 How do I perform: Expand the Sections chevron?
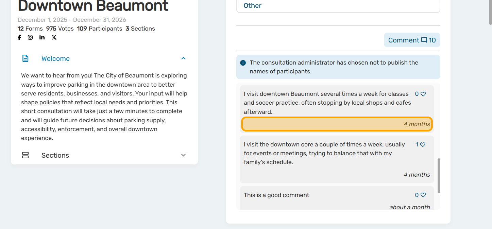click(183, 155)
